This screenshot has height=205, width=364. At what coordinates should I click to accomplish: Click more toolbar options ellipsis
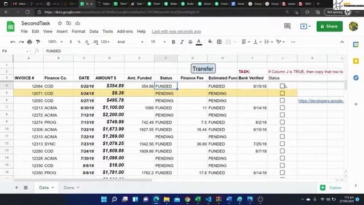(293, 42)
